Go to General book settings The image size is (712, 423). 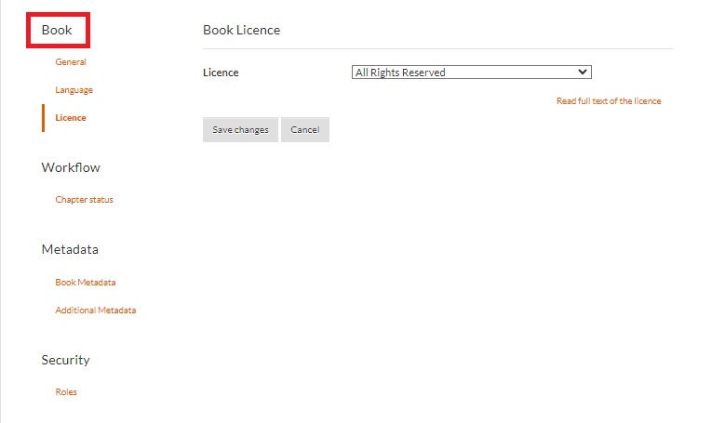[x=71, y=62]
